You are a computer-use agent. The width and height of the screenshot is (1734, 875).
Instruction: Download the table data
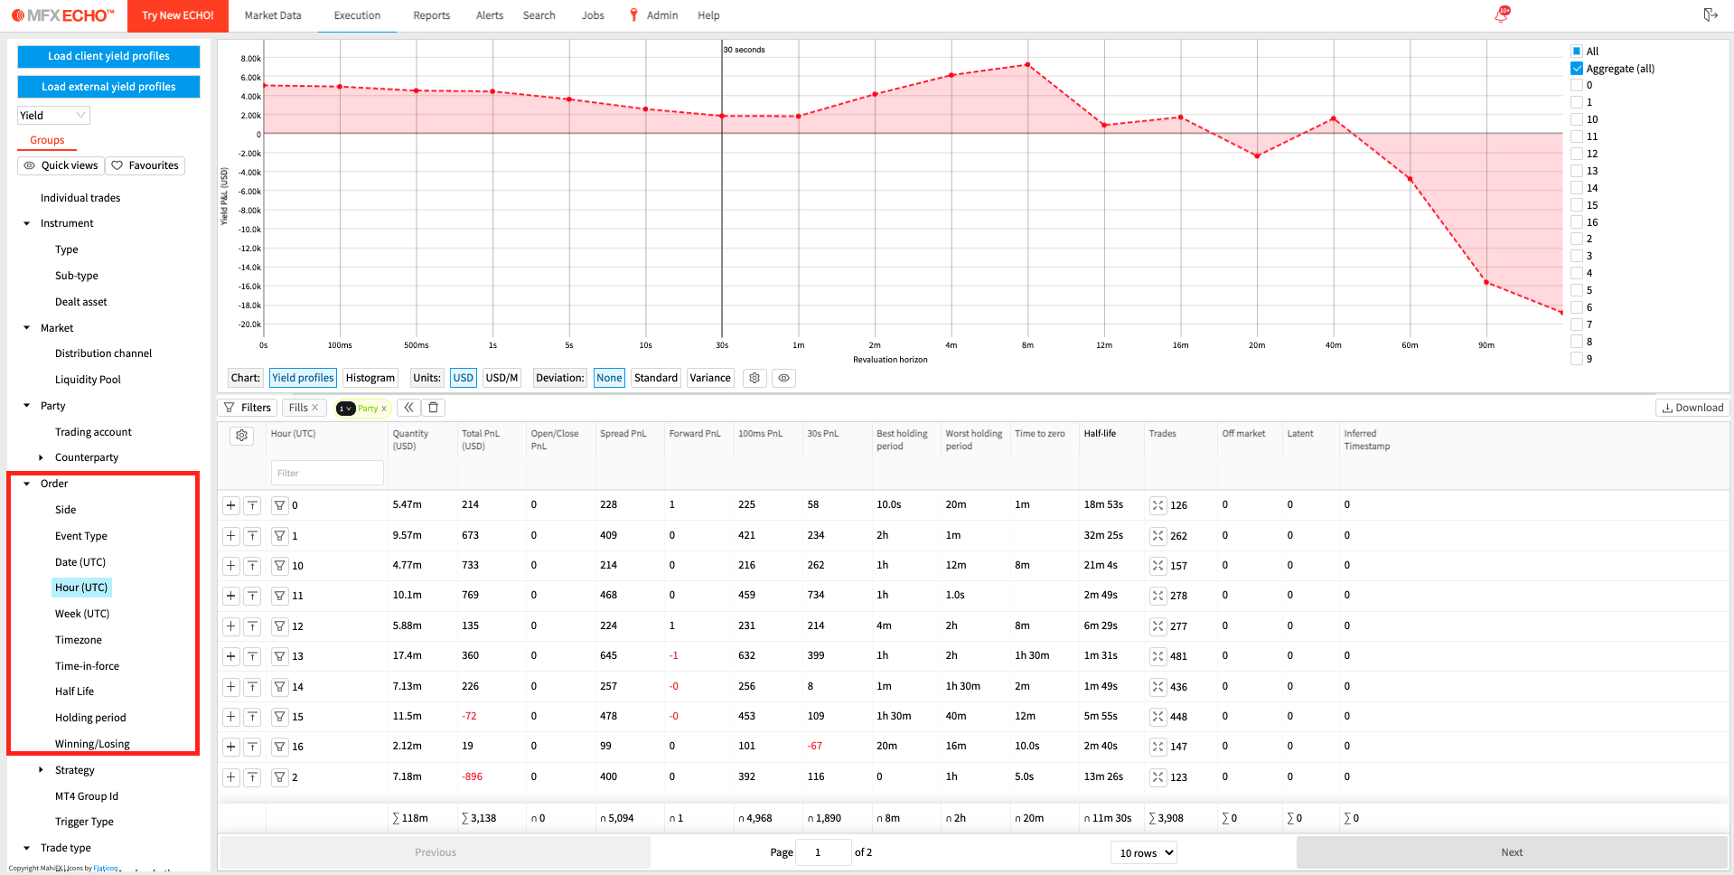(1692, 408)
